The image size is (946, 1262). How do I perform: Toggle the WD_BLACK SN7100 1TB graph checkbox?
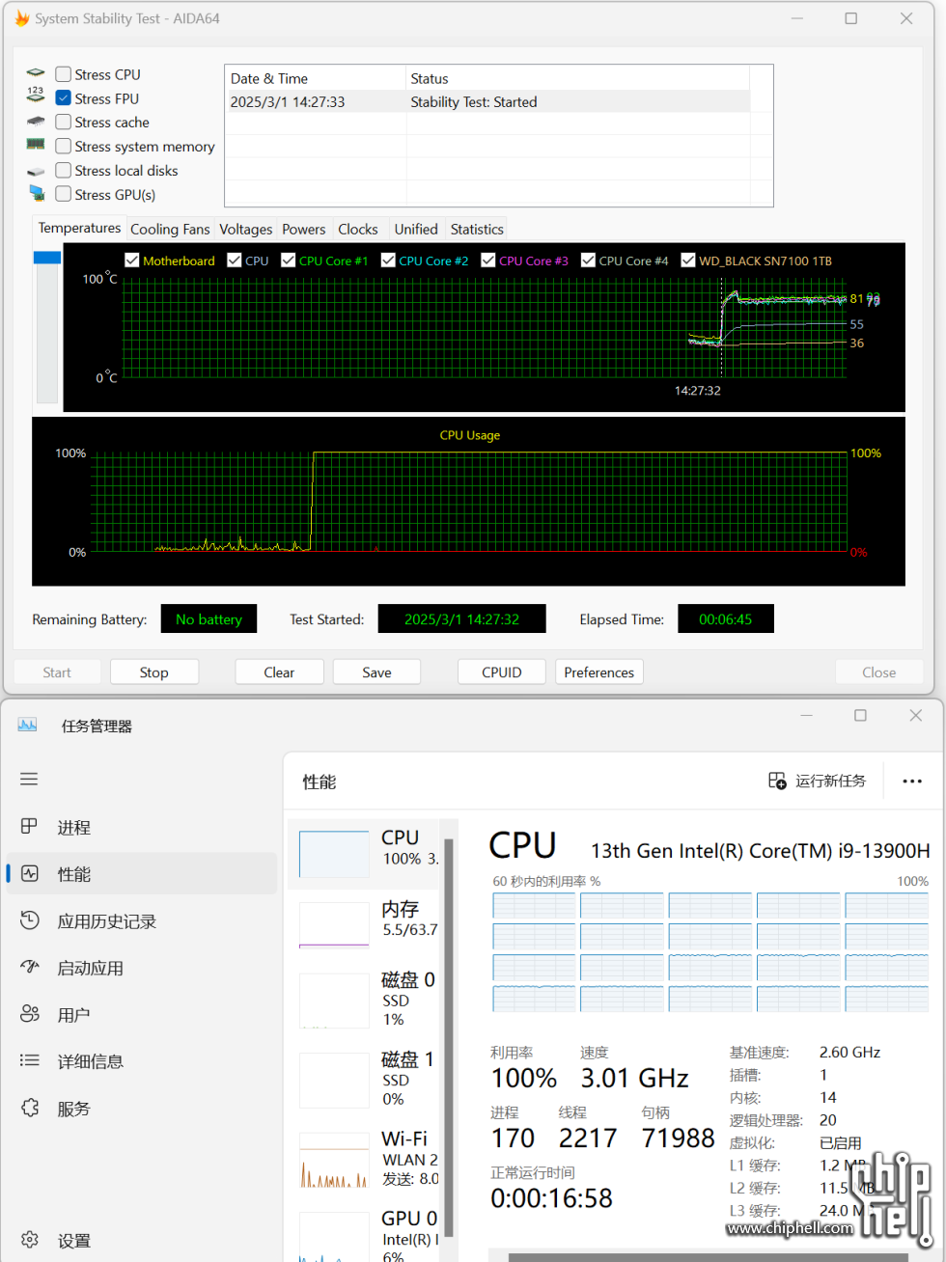click(x=688, y=261)
